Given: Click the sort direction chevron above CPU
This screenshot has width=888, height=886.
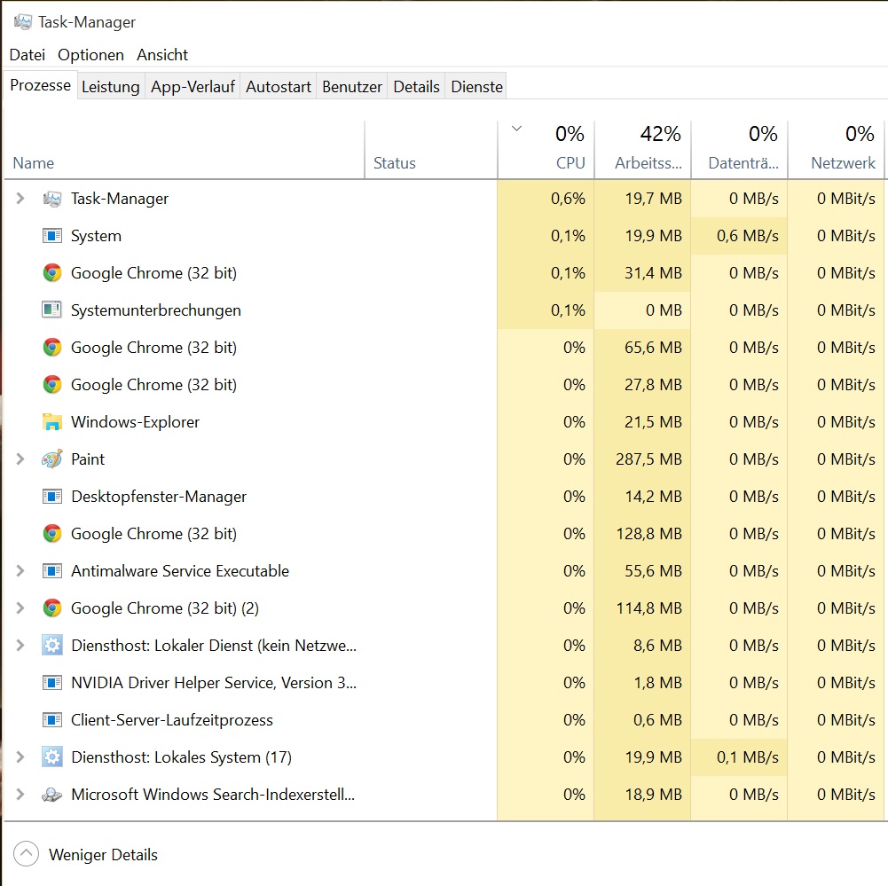Looking at the screenshot, I should point(516,129).
